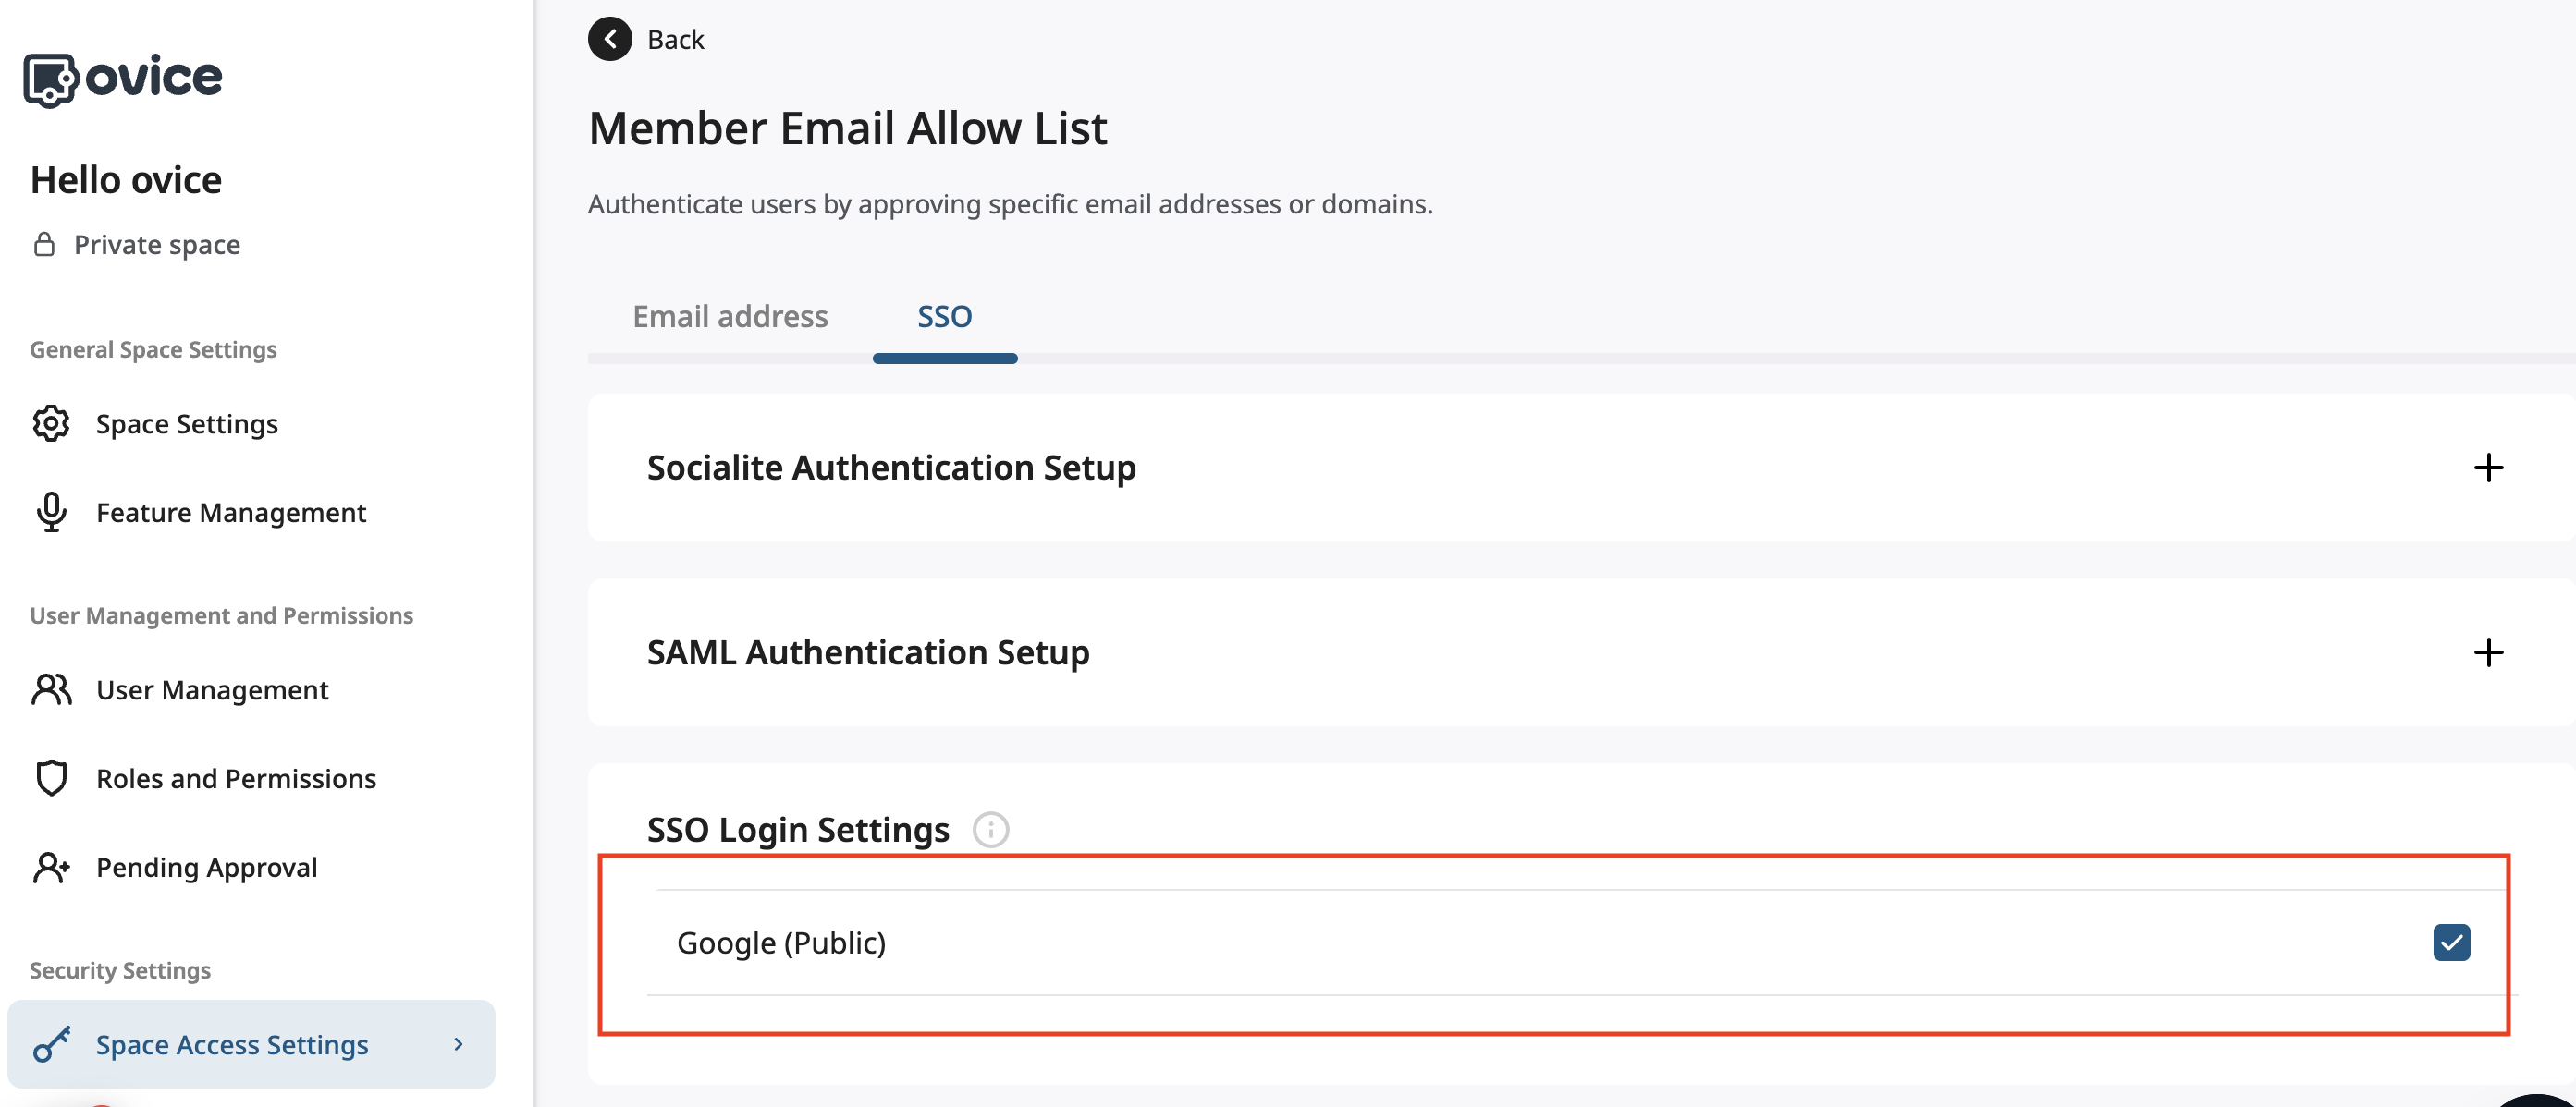Open Feature Management from sidebar
This screenshot has width=2576, height=1107.
[231, 513]
